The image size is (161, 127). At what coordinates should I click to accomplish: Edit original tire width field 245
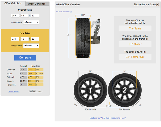click(x=15, y=16)
